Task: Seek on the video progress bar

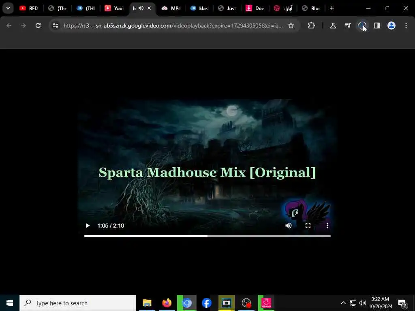Action: coord(207,236)
